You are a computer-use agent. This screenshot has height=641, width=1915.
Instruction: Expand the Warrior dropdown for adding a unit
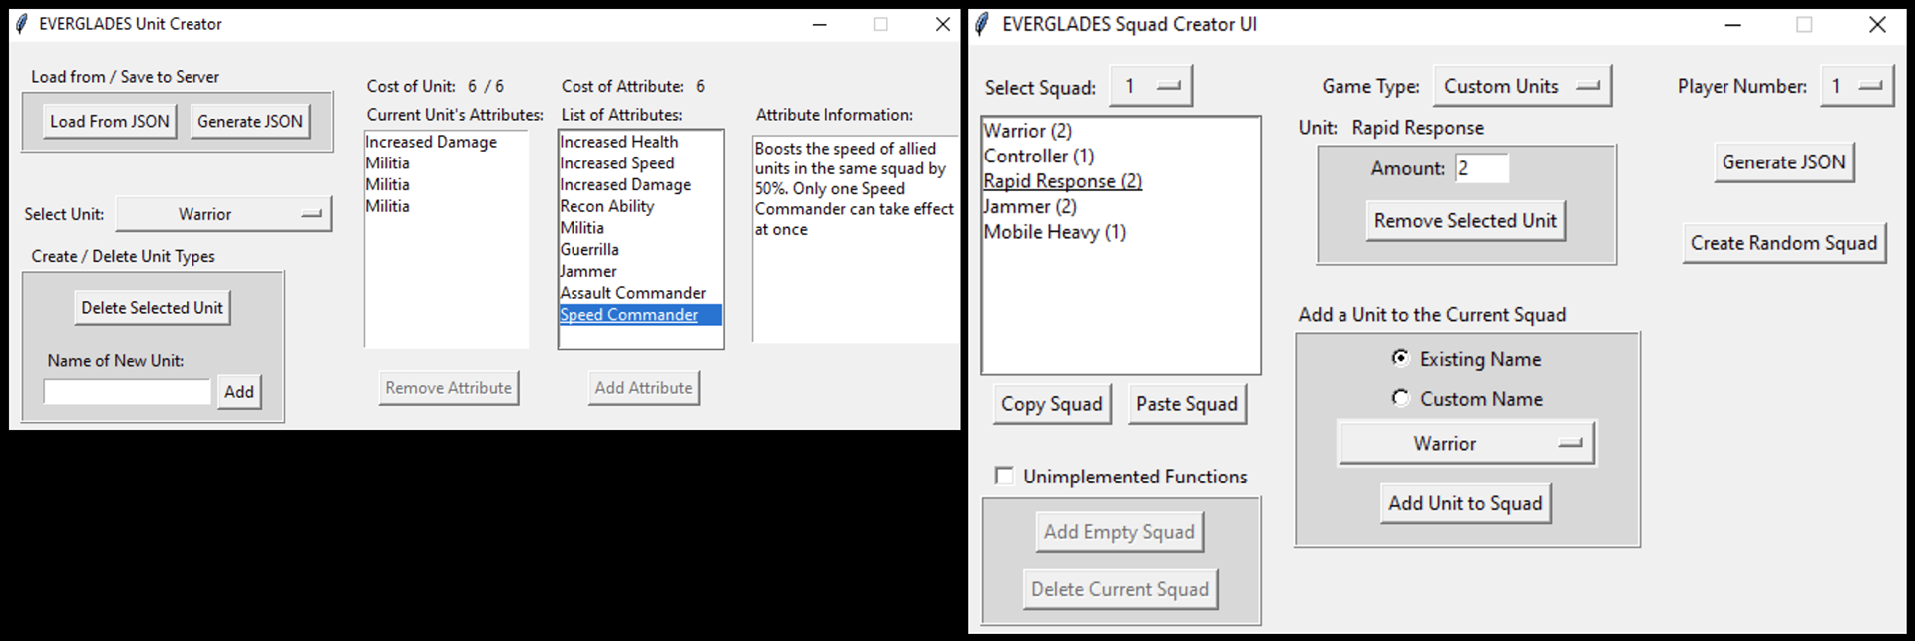pos(1466,443)
